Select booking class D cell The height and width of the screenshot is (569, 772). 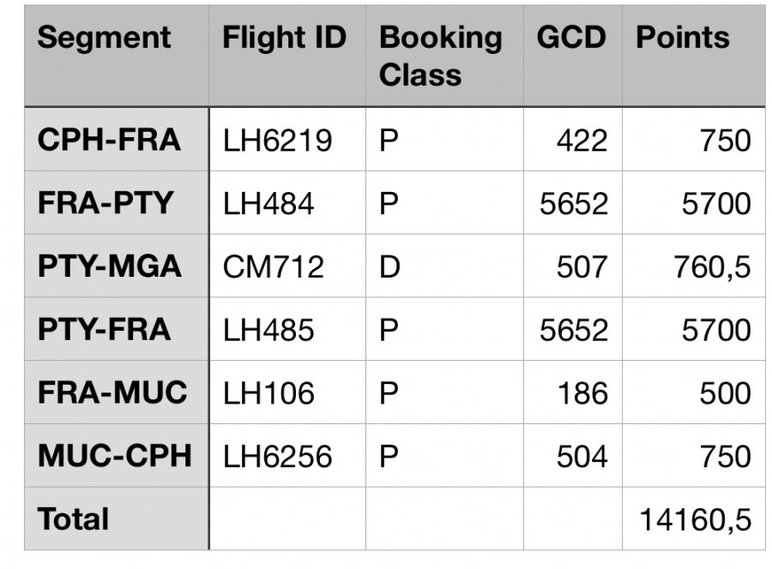(389, 267)
